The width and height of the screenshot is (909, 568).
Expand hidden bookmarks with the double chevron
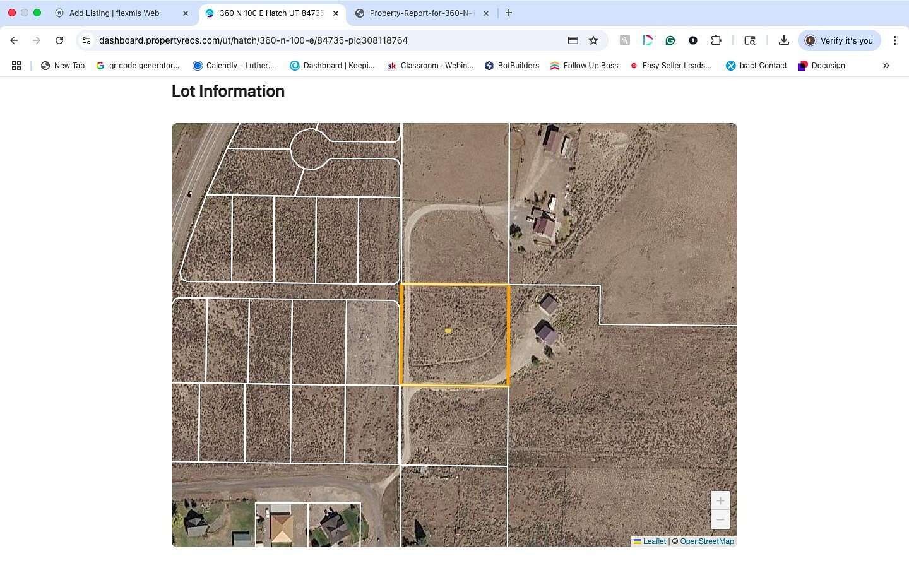pyautogui.click(x=886, y=65)
